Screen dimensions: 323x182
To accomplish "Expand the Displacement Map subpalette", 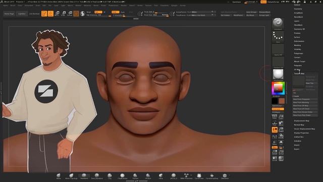I will tap(302, 121).
